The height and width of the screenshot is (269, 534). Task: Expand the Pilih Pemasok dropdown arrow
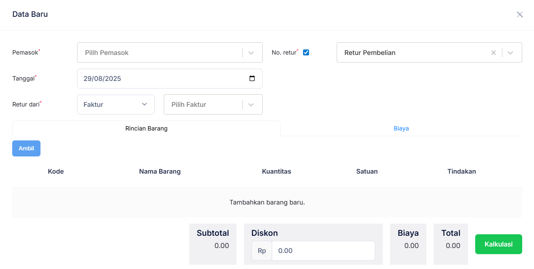click(x=251, y=53)
